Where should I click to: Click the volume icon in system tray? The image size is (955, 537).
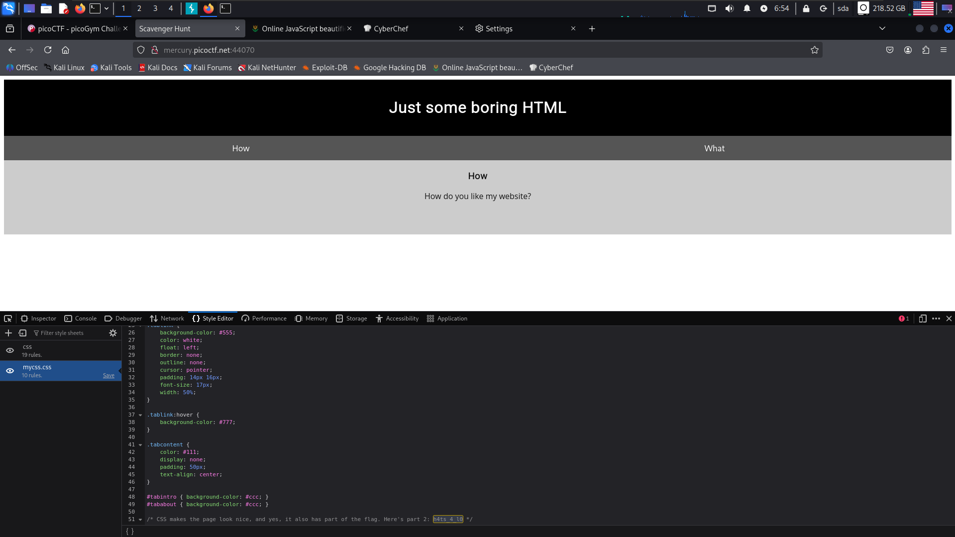click(729, 8)
